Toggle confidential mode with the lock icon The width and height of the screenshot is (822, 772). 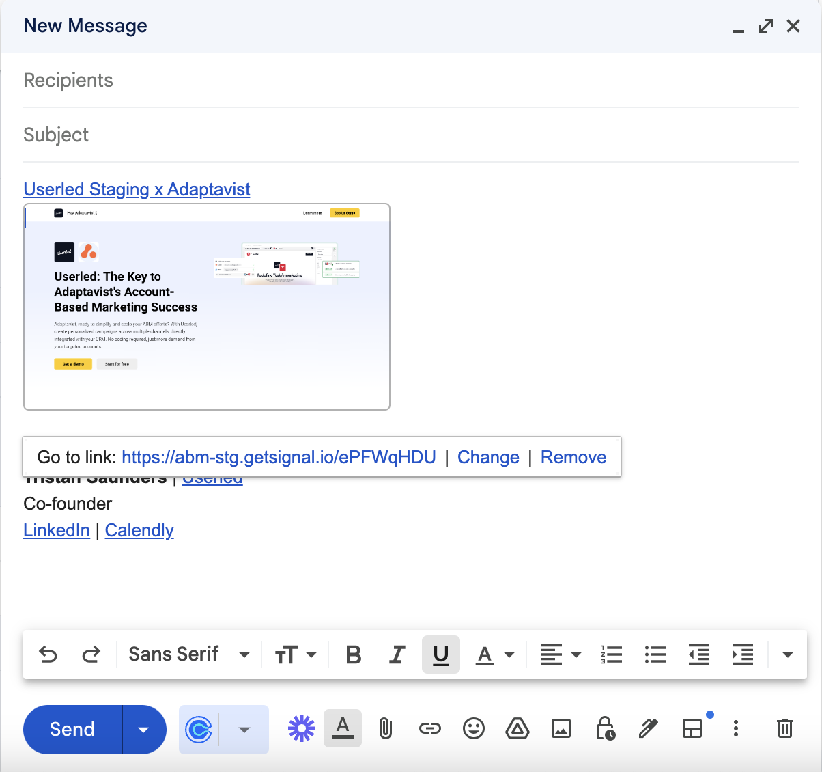point(605,729)
